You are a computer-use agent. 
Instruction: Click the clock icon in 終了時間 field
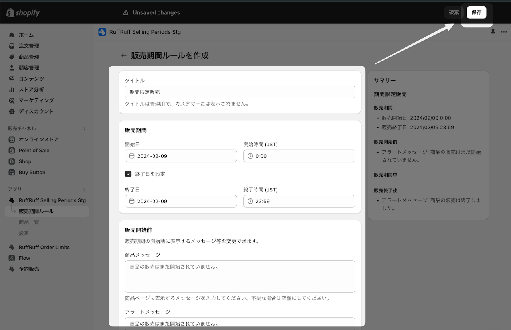point(250,201)
